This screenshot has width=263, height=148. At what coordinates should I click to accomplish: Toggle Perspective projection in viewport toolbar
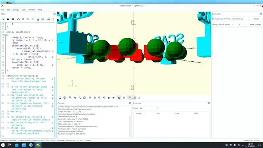[119, 98]
